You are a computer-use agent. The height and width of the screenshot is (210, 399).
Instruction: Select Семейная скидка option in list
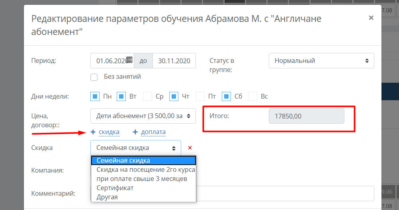(143, 160)
